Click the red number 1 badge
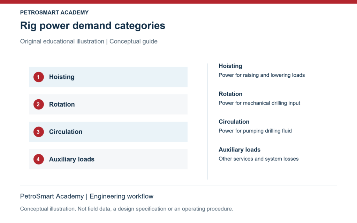The height and width of the screenshot is (223, 357). (x=38, y=77)
